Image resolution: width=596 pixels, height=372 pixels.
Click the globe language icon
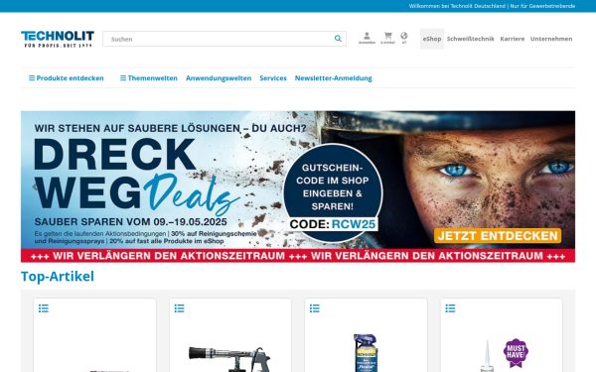403,38
